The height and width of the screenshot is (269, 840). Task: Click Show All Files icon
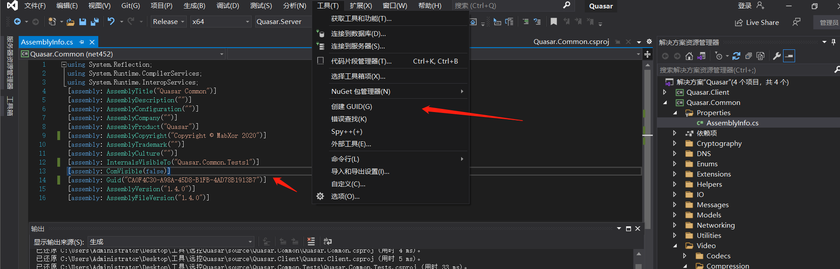point(760,56)
